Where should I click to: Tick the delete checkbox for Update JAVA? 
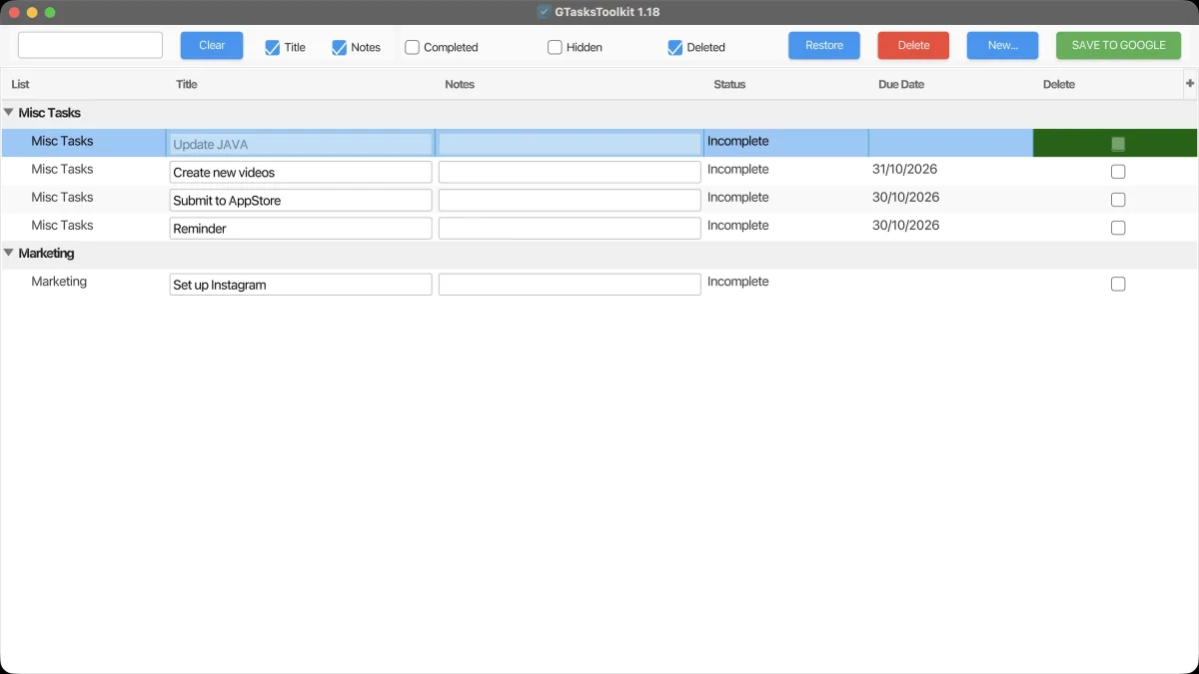pos(1118,144)
